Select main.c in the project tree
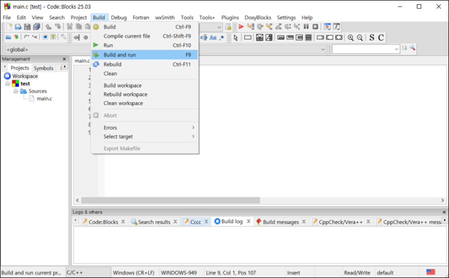Viewport: 449px width, 278px height. [44, 98]
